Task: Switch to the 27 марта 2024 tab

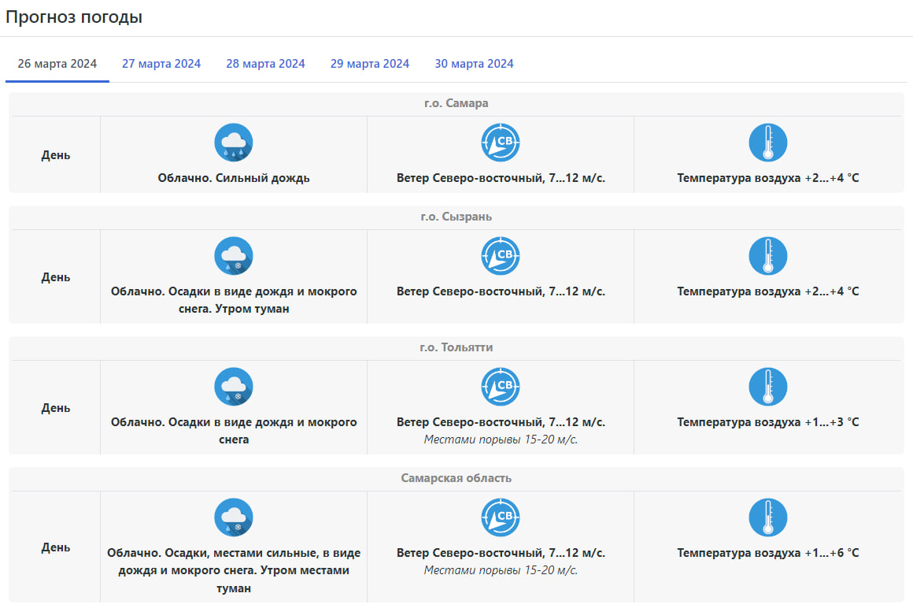Action: click(x=161, y=64)
